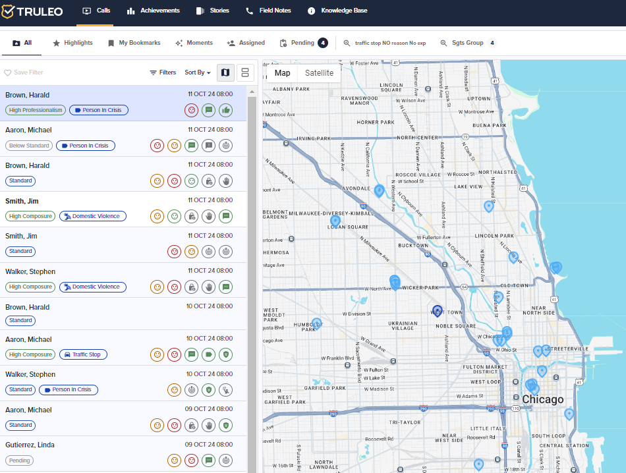626x473 pixels.
Task: Click the green shield icon on Walker, Stephen Person In Crisis call
Action: tap(209, 390)
